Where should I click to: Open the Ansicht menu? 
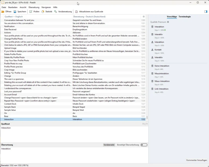coord(23,7)
